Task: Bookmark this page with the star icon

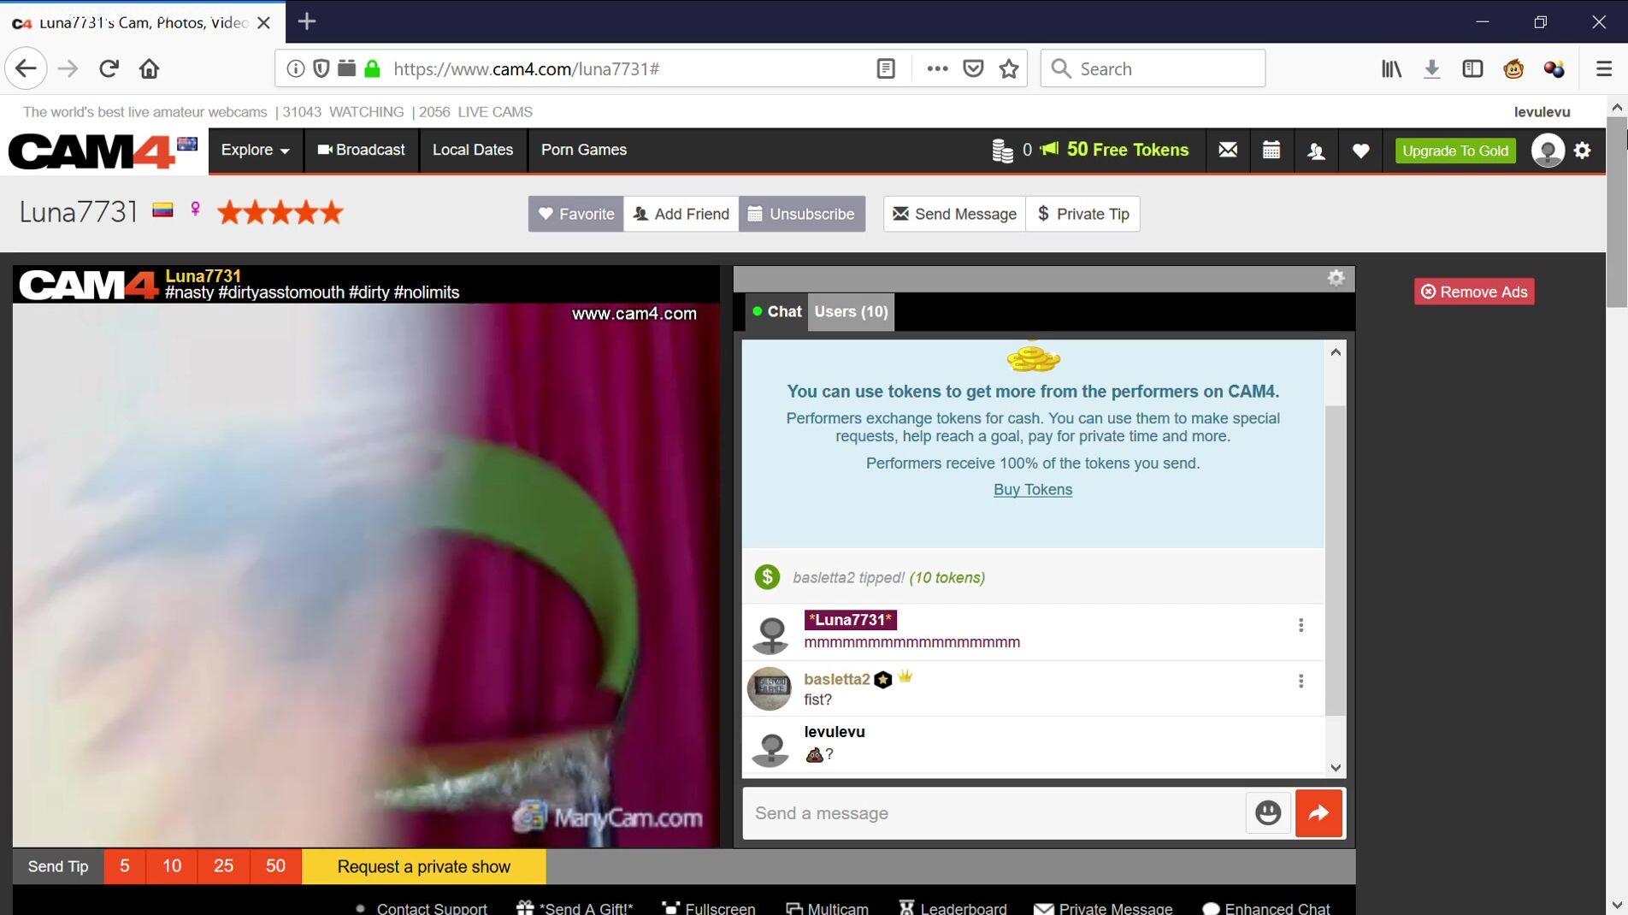Action: tap(1009, 68)
